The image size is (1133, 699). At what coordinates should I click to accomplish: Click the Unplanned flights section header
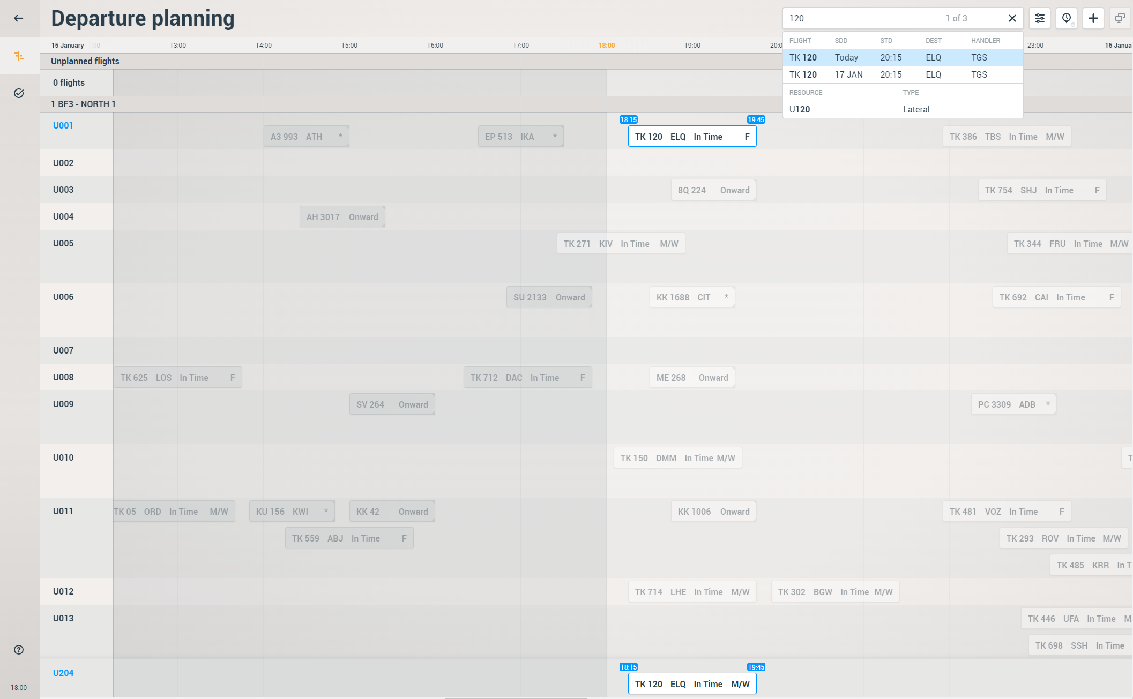click(x=85, y=61)
